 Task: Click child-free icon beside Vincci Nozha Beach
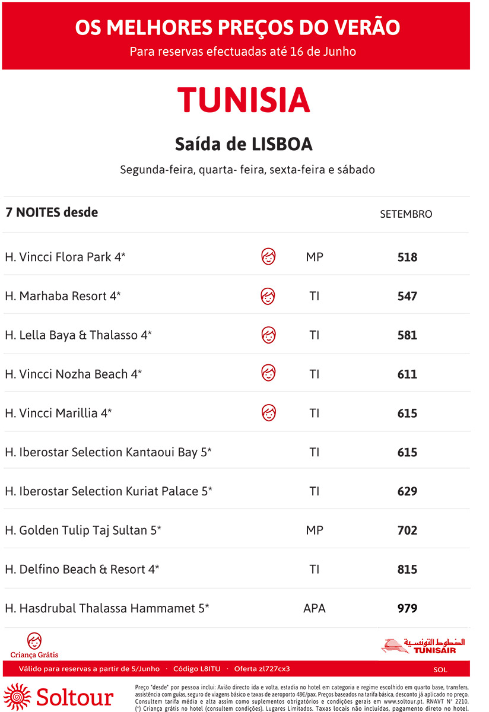(269, 373)
